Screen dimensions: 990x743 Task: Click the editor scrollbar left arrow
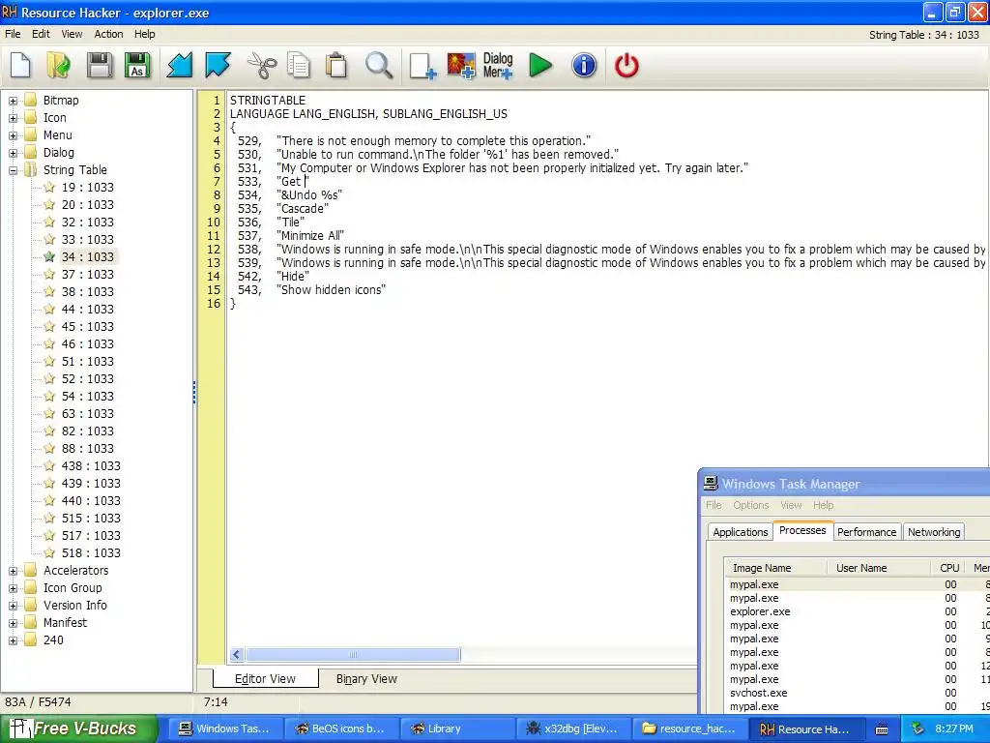pyautogui.click(x=237, y=655)
